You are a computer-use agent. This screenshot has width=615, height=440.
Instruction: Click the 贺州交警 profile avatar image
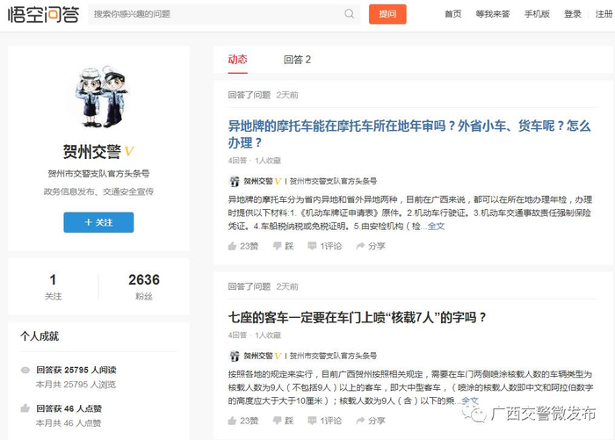[102, 96]
